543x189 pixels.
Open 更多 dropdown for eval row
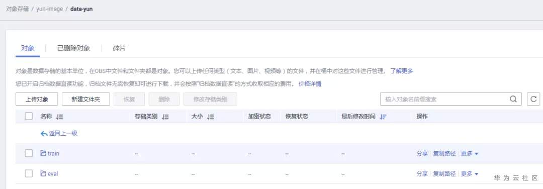[x=470, y=174]
